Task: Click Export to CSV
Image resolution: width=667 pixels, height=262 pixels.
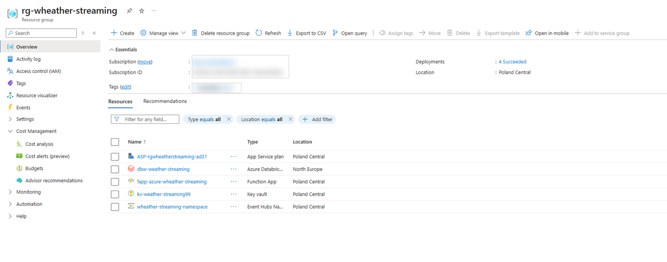Action: point(306,33)
